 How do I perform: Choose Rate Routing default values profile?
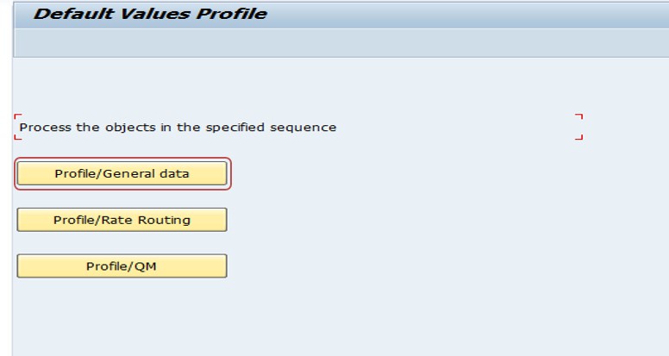122,220
